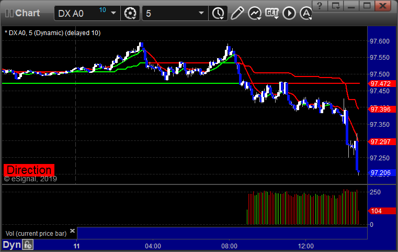Click the blue 10 delay indicator
Screen dimensions: 398x252
[x=103, y=10]
